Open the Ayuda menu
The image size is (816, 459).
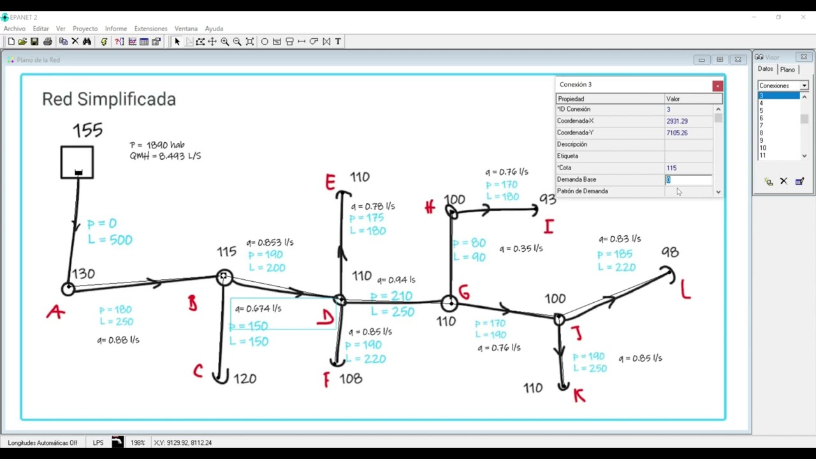pyautogui.click(x=214, y=29)
